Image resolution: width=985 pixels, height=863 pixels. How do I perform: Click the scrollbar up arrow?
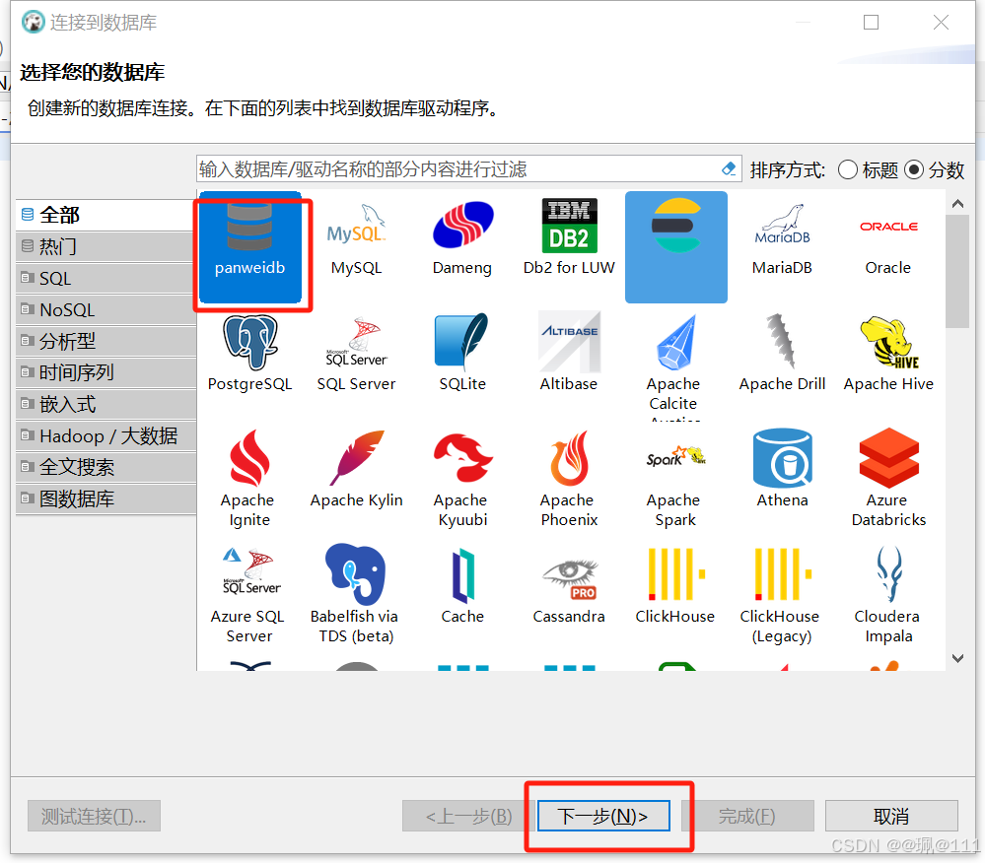click(x=957, y=203)
